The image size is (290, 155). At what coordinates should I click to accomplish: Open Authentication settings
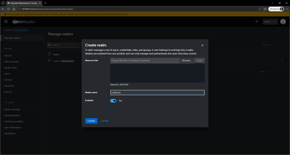pyautogui.click(x=12, y=115)
